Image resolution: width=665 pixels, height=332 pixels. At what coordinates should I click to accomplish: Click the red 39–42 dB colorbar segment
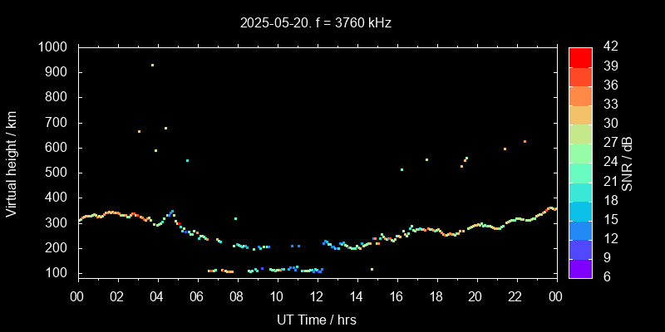pyautogui.click(x=580, y=56)
